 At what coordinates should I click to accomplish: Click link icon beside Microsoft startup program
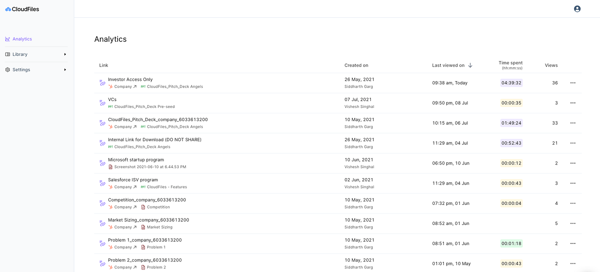point(102,163)
